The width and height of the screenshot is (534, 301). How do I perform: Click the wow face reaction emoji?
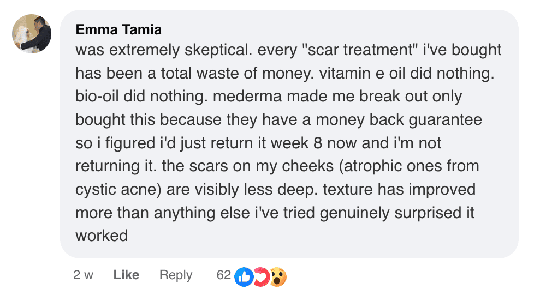(278, 276)
